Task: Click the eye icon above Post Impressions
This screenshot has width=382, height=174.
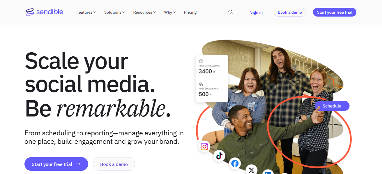Action: click(x=201, y=61)
